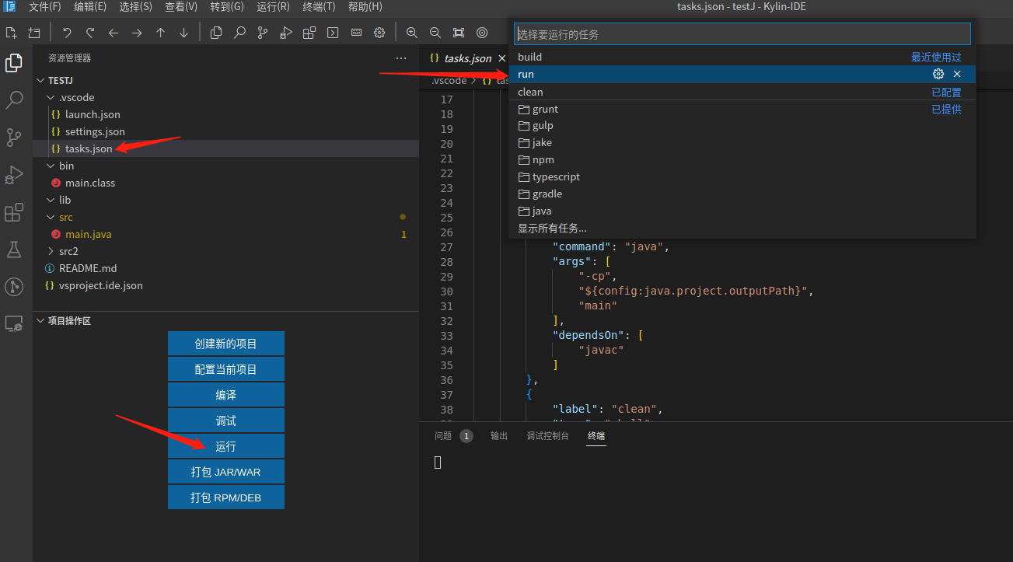
Task: Collapse the src folder
Action: click(51, 217)
